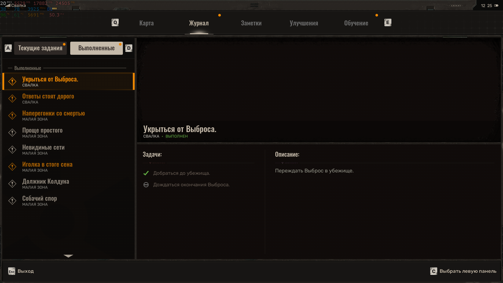Click the diamond icon beside Собачий спор
Viewport: 503px width, 283px height.
12,201
